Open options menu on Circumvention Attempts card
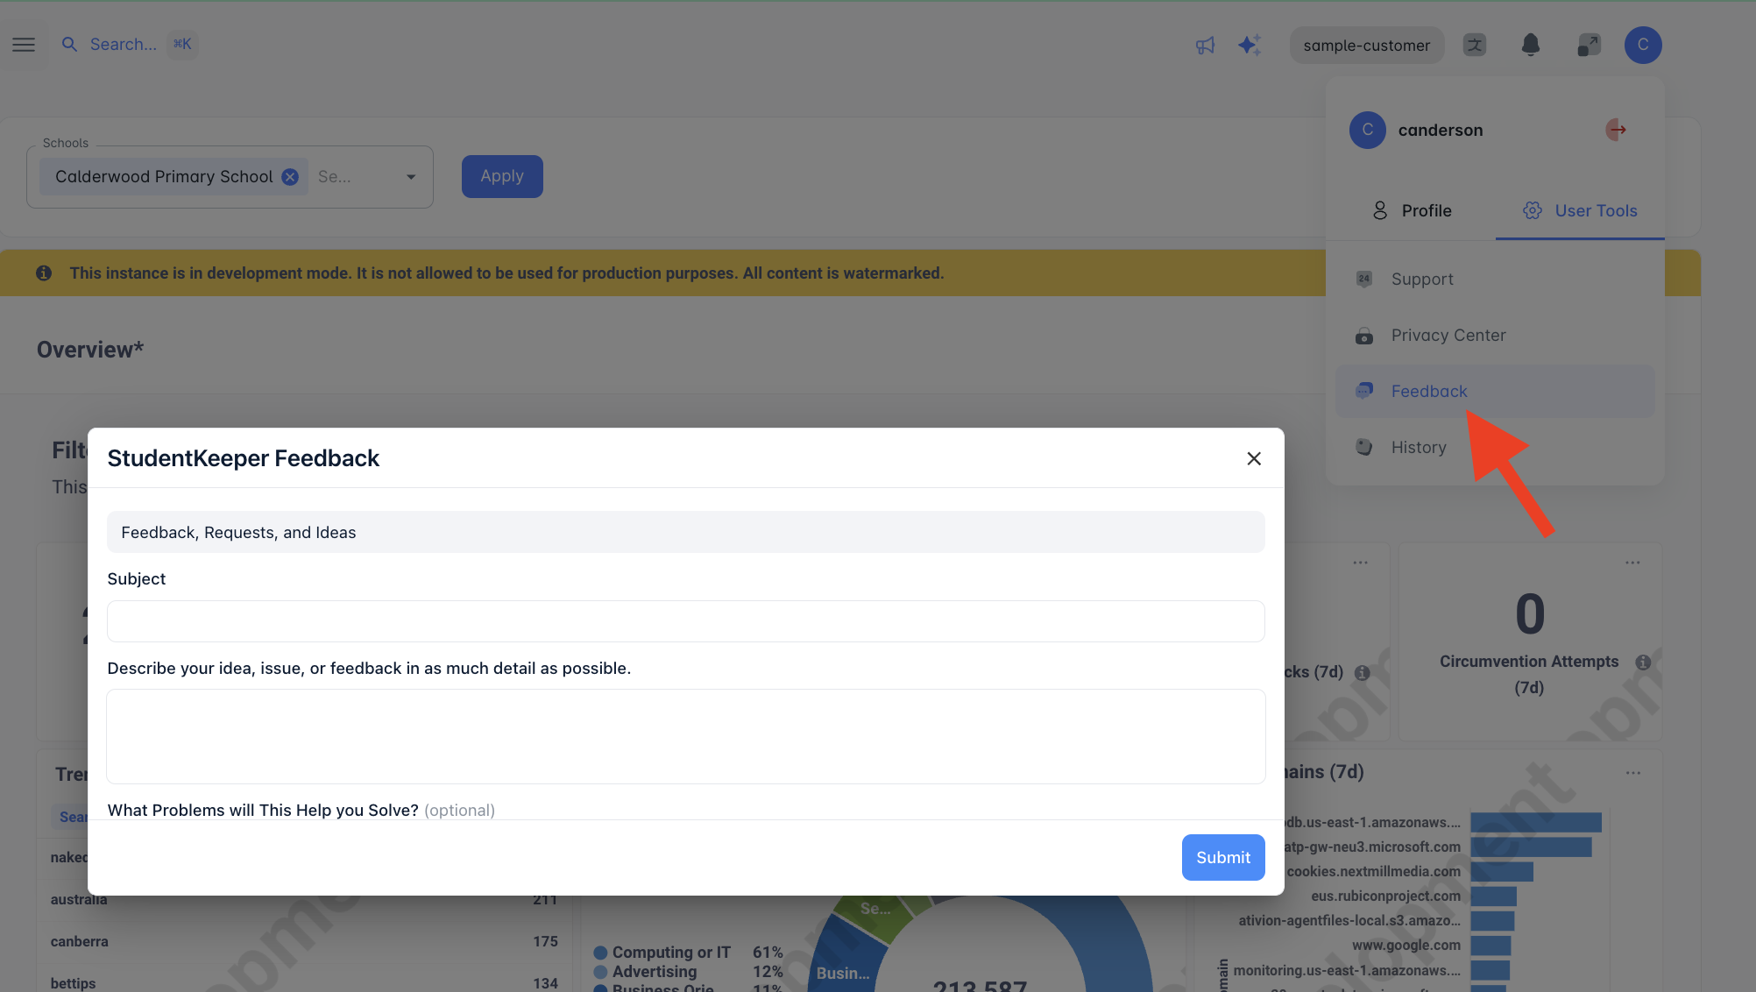1756x992 pixels. coord(1632,563)
